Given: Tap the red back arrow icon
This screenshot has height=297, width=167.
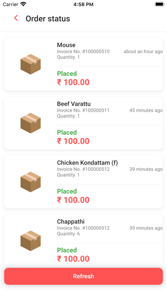Looking at the screenshot, I should click(x=16, y=18).
